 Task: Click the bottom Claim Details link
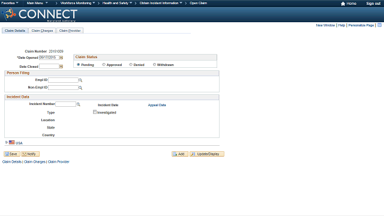pos(12,162)
